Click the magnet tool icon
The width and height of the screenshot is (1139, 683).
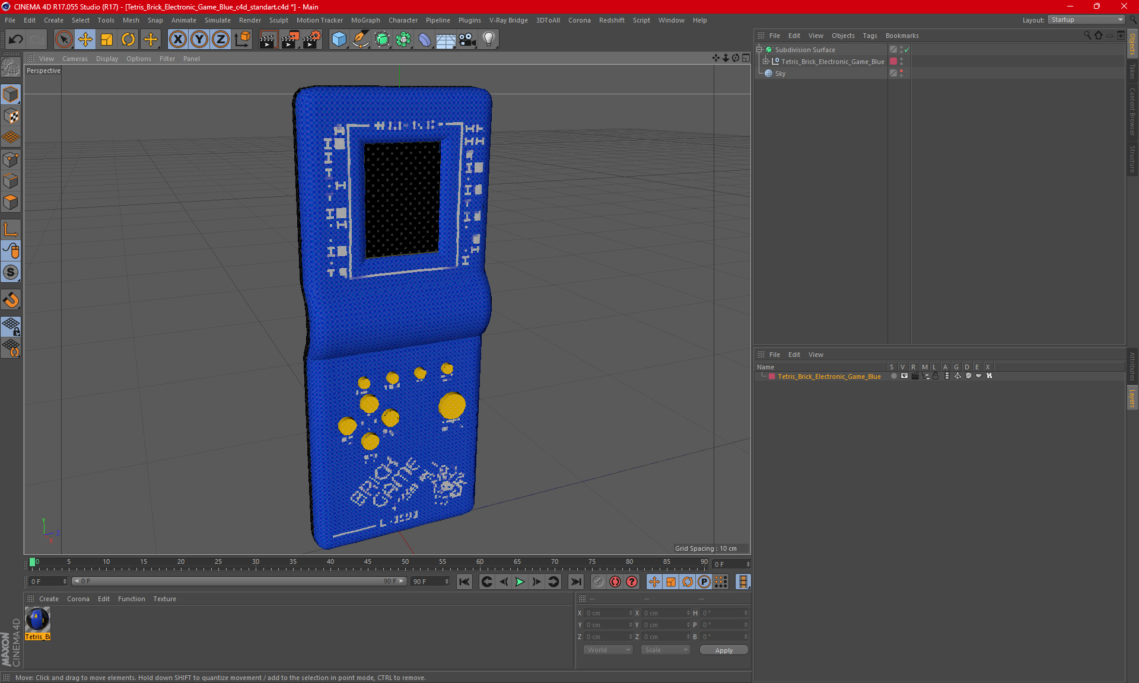[11, 300]
